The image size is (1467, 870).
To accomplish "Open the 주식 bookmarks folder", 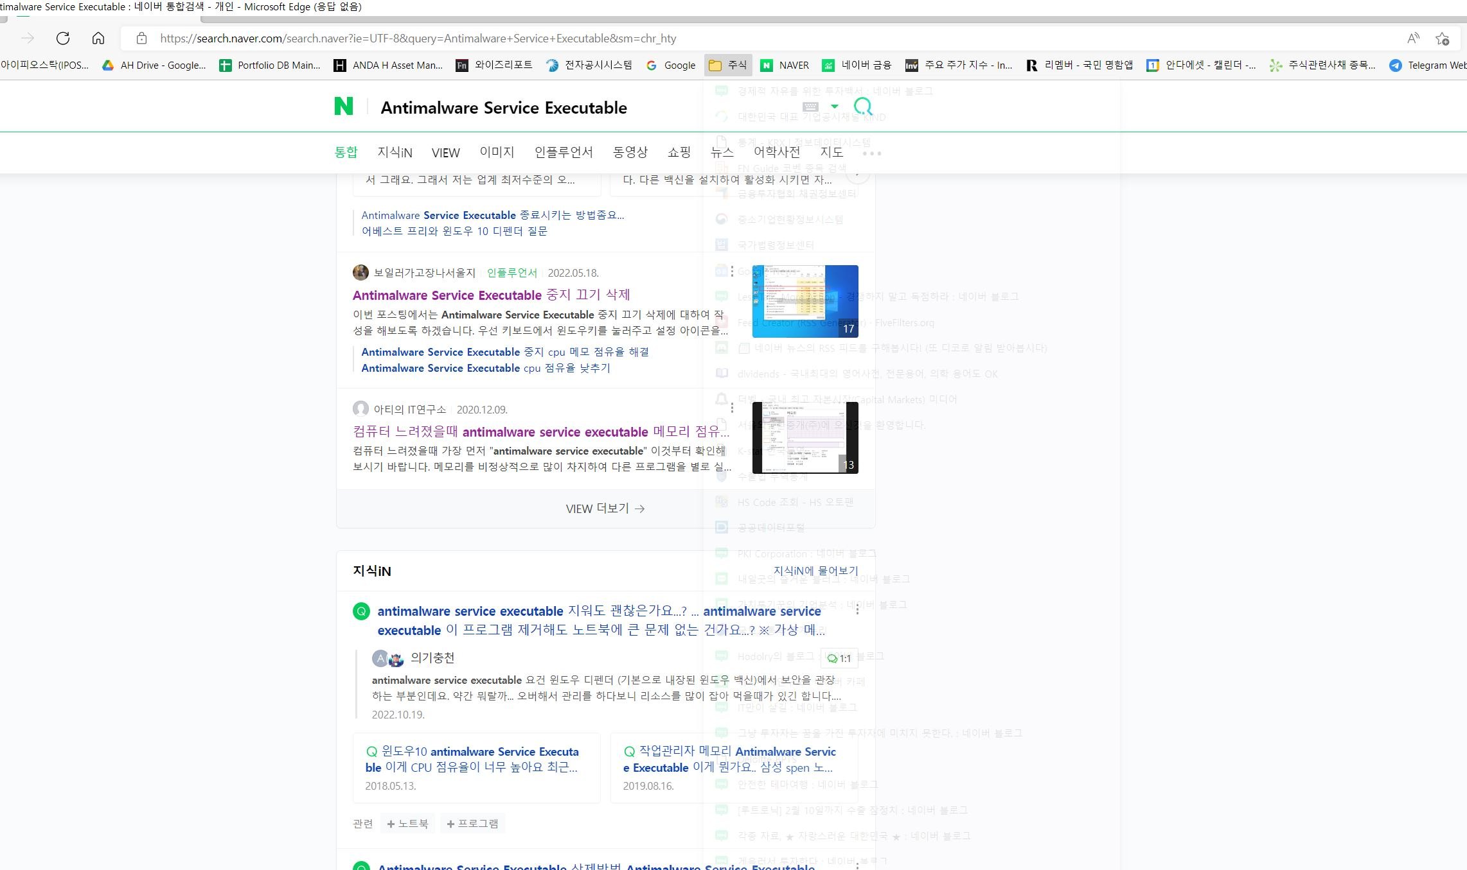I will [727, 65].
